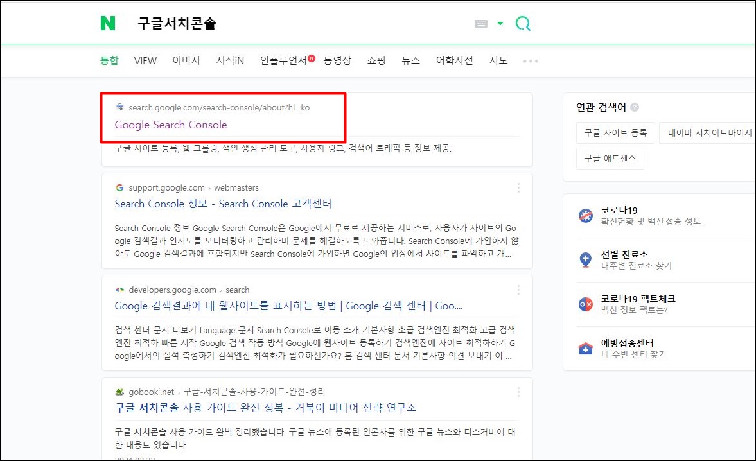756x461 pixels.
Task: Open the on-screen keyboard icon
Action: pos(480,24)
